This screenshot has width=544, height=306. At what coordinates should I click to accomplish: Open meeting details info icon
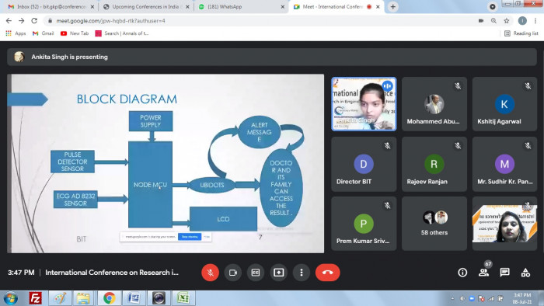(462, 273)
